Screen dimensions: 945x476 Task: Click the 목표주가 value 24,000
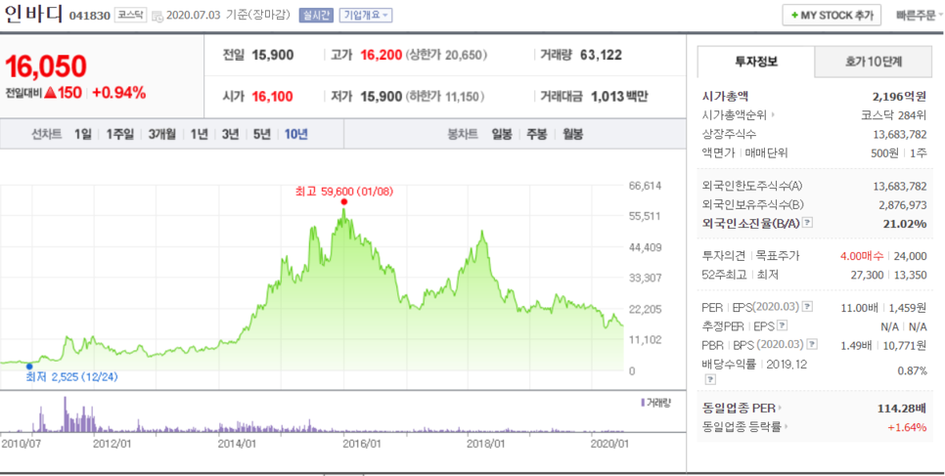[x=910, y=256]
